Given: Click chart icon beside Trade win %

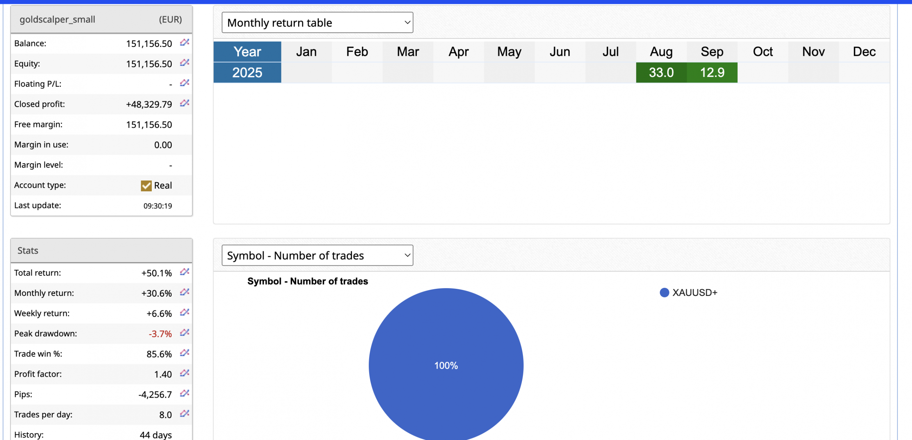Looking at the screenshot, I should tap(184, 353).
